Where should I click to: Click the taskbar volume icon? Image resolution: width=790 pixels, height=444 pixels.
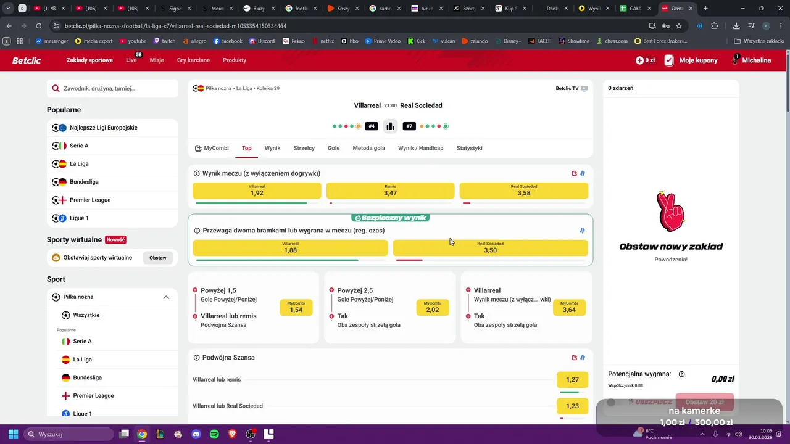point(739,434)
